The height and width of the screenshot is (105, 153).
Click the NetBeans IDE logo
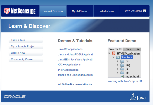click(20, 11)
